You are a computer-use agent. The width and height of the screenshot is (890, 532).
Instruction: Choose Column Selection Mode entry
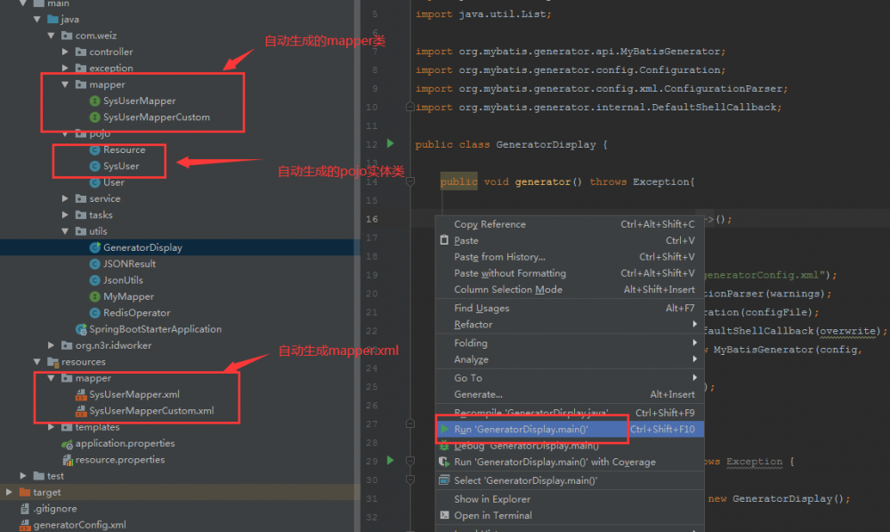click(570, 289)
